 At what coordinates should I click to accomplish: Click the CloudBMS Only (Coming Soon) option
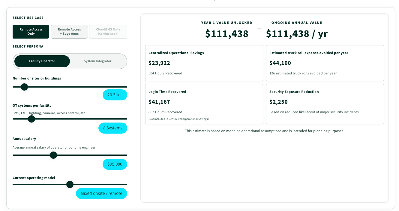[x=108, y=32]
